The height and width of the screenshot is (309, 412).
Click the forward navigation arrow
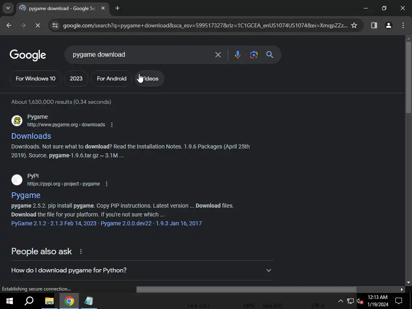pos(23,25)
